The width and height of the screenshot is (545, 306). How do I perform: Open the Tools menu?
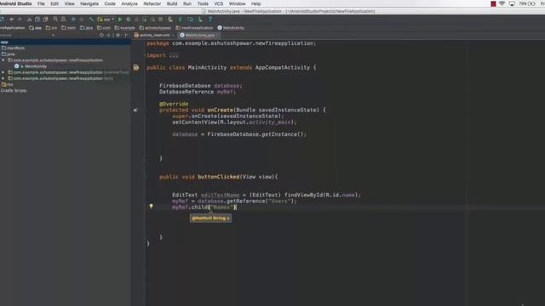point(203,3)
